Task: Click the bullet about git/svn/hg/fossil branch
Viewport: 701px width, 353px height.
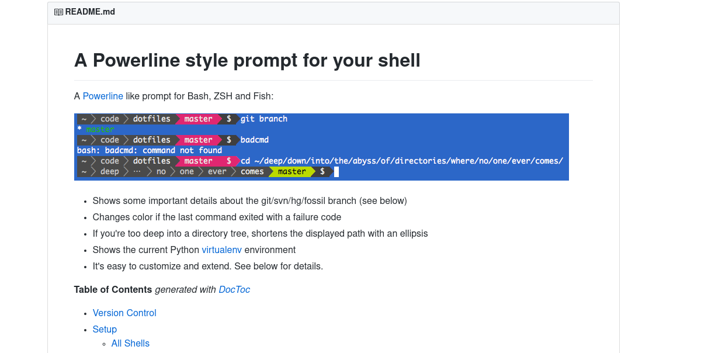Action: (249, 200)
